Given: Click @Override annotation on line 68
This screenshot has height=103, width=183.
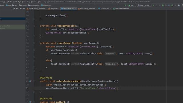Looking at the screenshot, I should pyautogui.click(x=46, y=78).
